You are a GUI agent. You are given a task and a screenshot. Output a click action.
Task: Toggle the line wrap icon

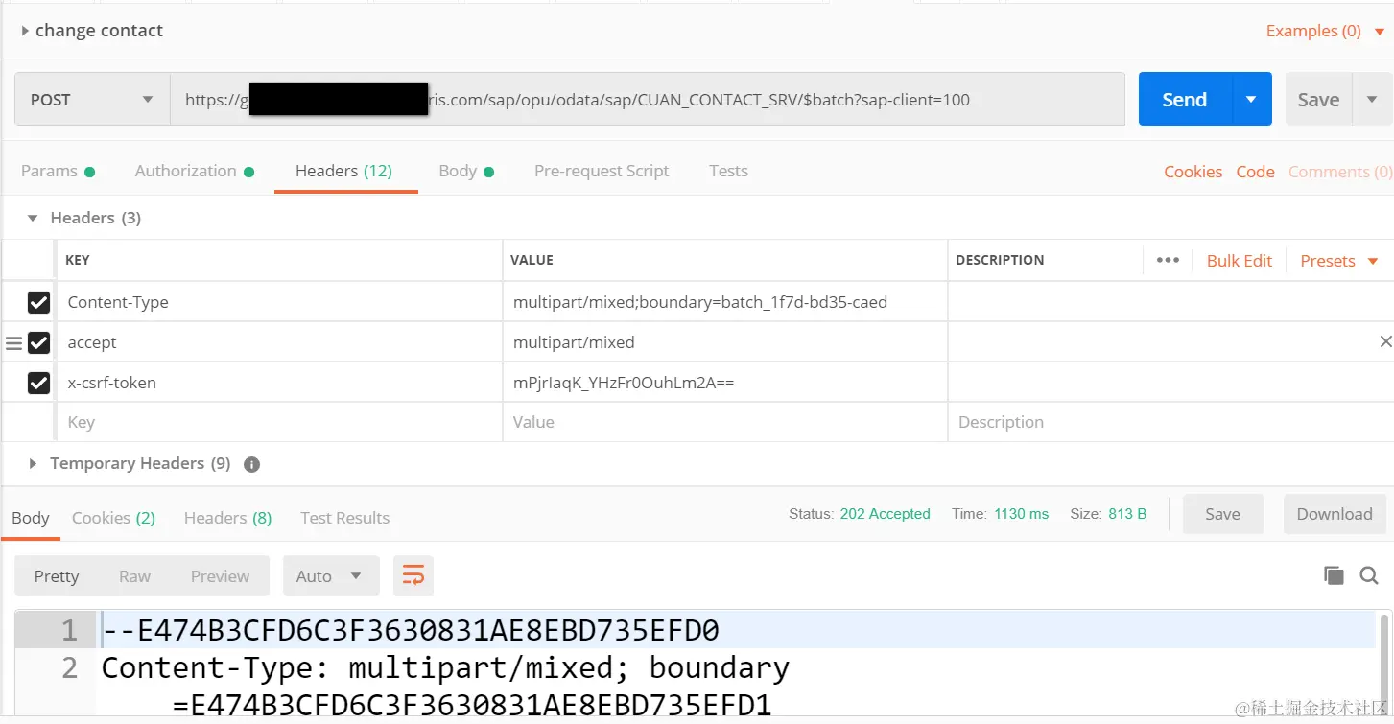413,575
